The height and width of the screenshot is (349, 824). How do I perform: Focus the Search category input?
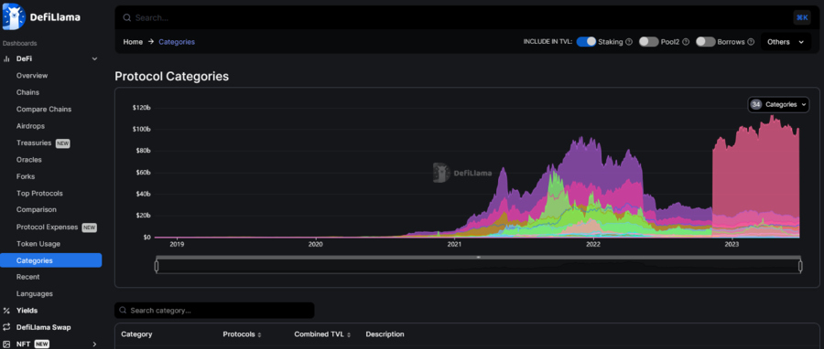pyautogui.click(x=214, y=311)
